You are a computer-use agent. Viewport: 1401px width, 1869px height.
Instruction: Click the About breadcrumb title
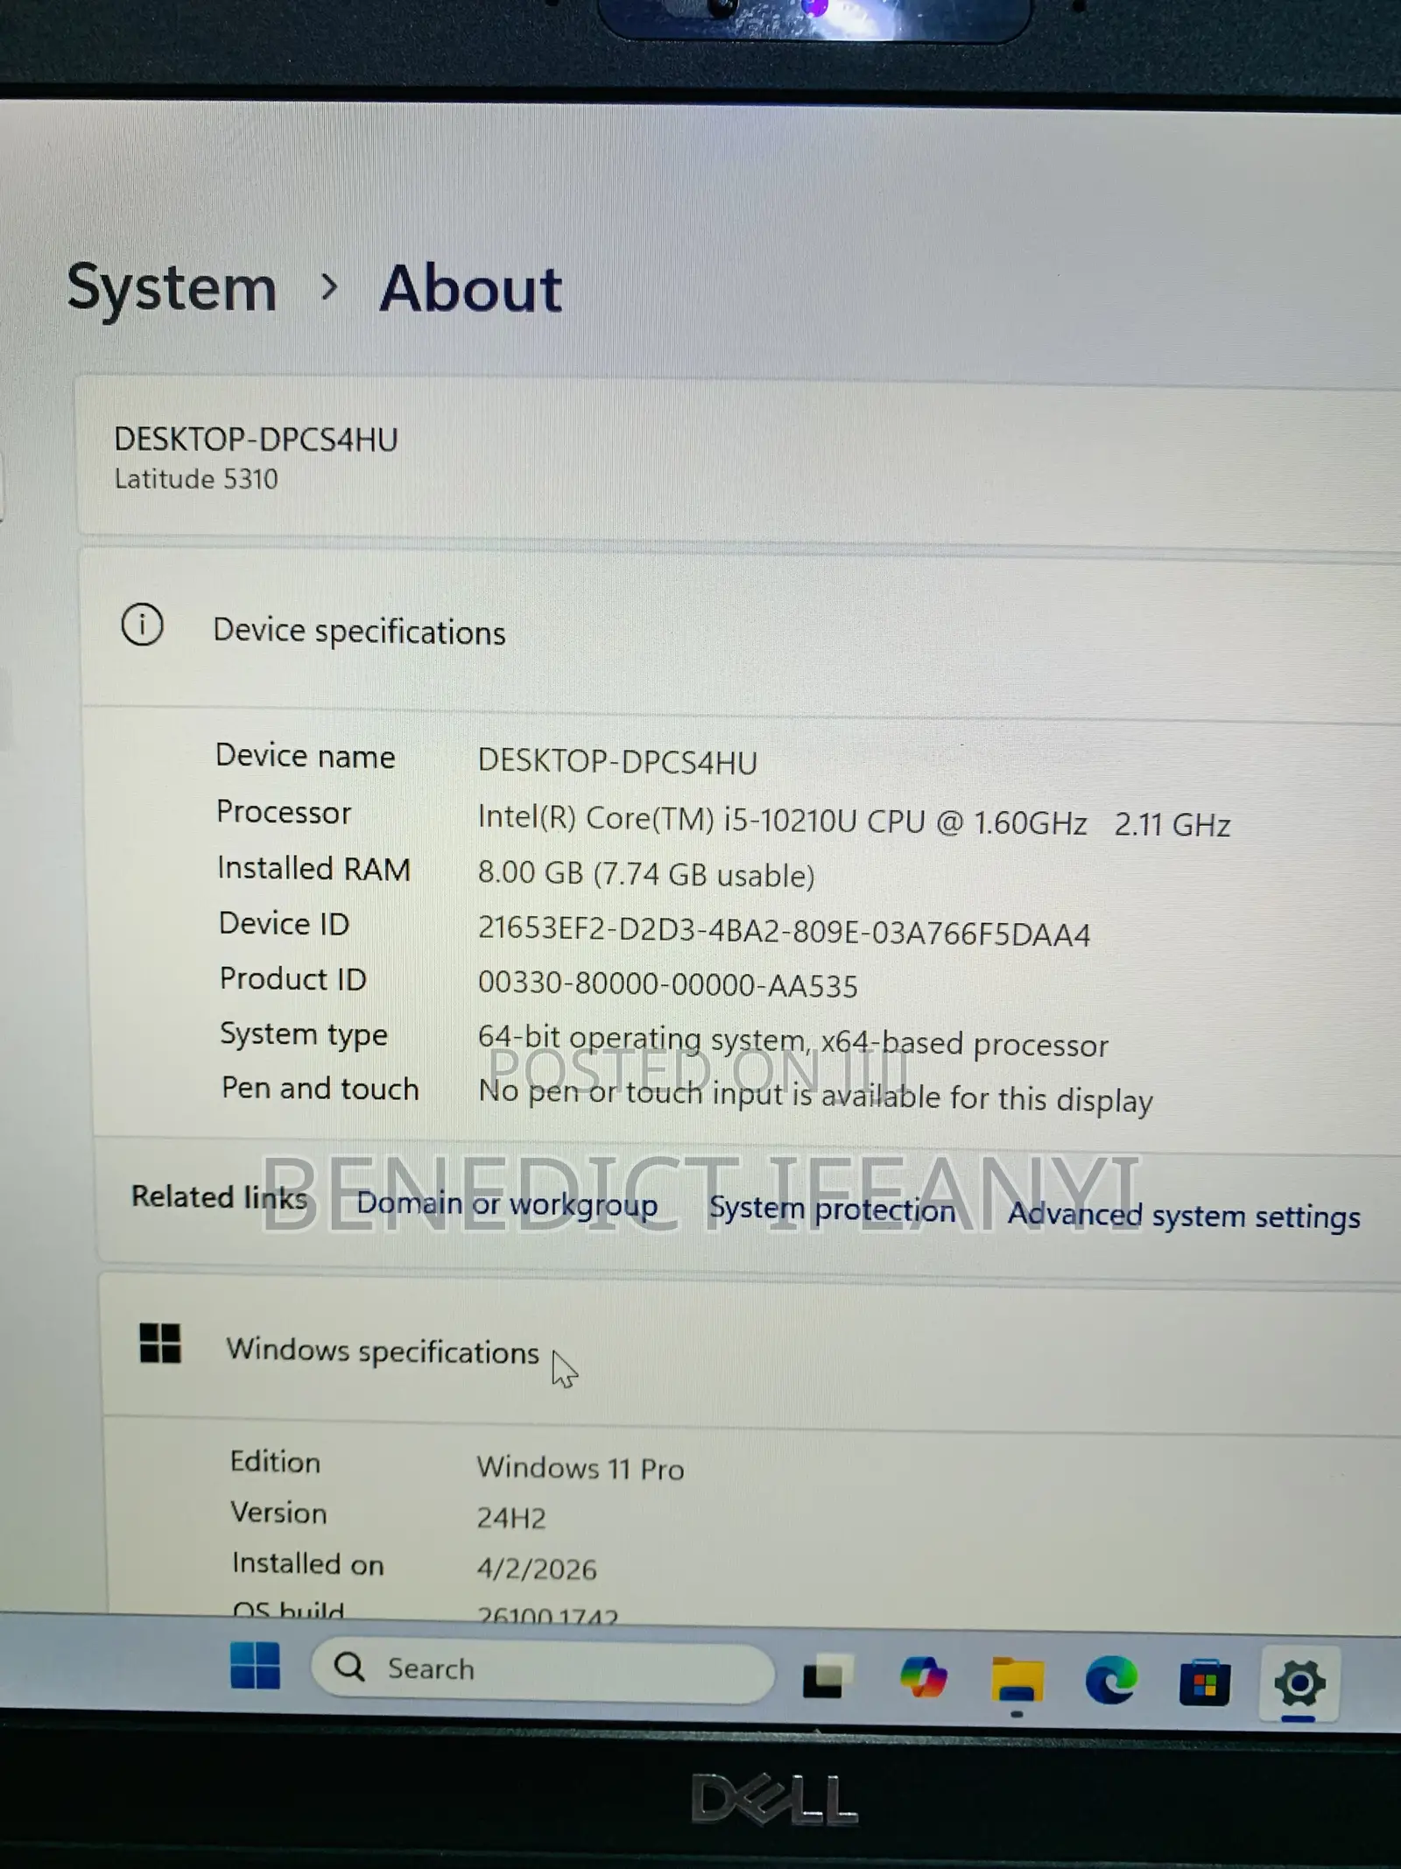pyautogui.click(x=471, y=289)
